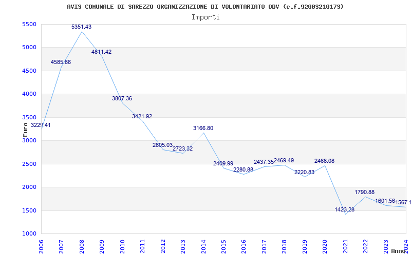Select the data label 2280.88

point(243,169)
